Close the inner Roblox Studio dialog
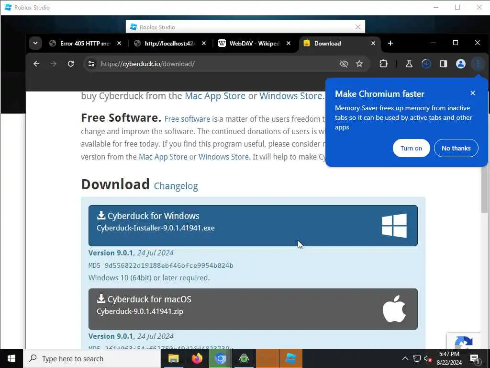 tap(358, 27)
